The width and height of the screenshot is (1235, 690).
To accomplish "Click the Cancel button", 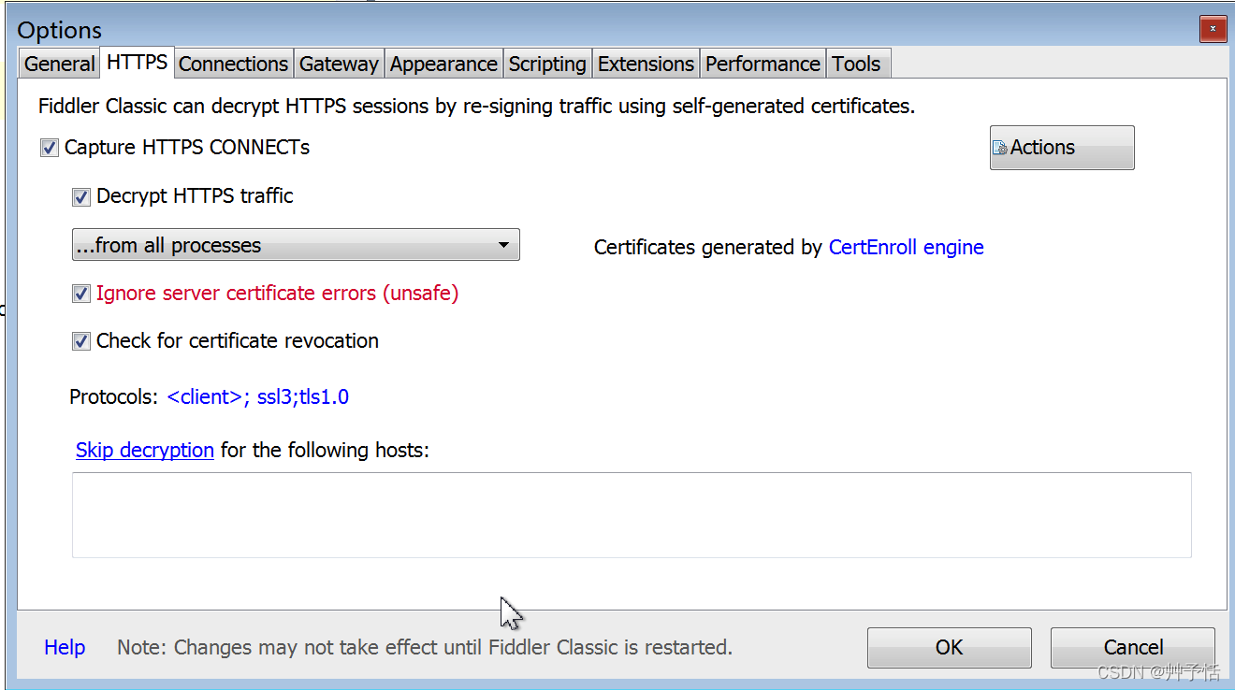I will [x=1133, y=647].
